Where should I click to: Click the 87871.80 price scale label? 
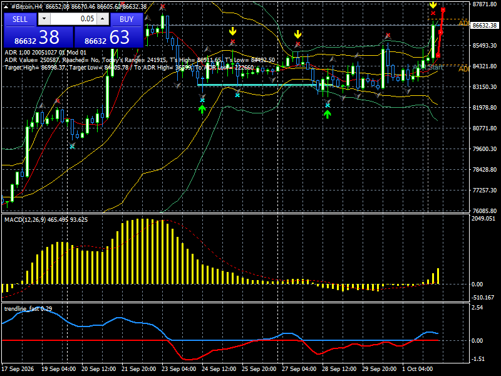(x=484, y=4)
